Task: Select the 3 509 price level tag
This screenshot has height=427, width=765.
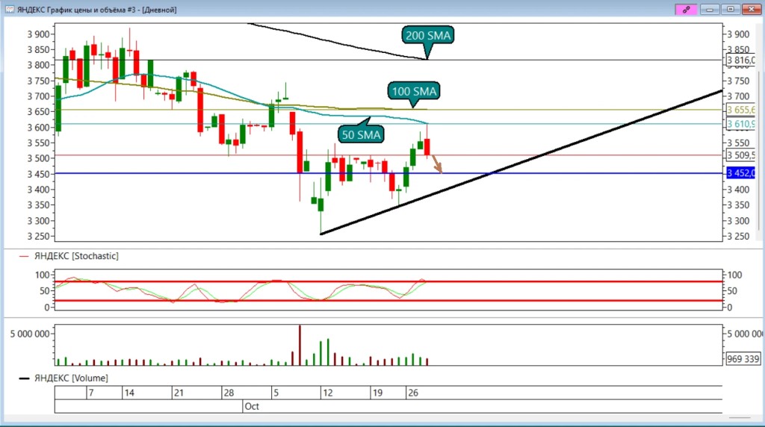Action: pyautogui.click(x=740, y=155)
